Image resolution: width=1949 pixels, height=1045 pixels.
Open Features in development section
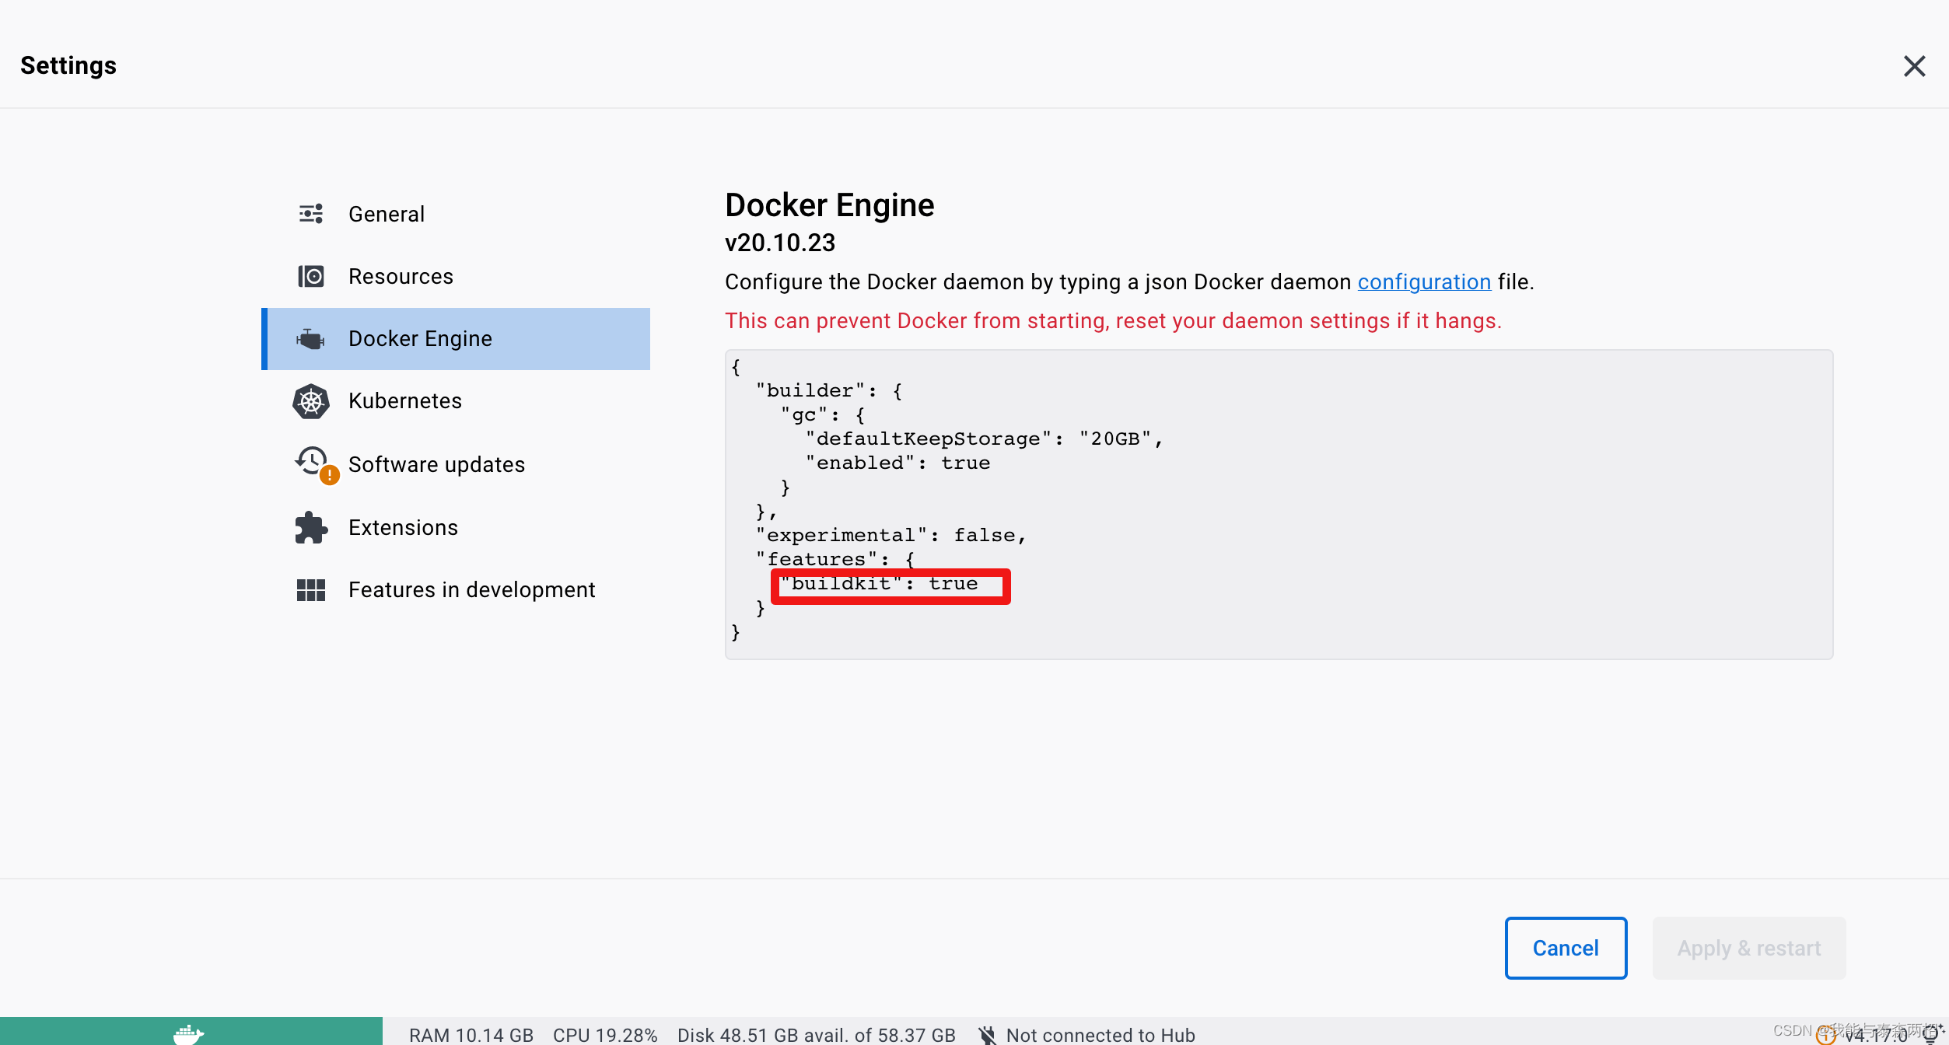tap(456, 590)
